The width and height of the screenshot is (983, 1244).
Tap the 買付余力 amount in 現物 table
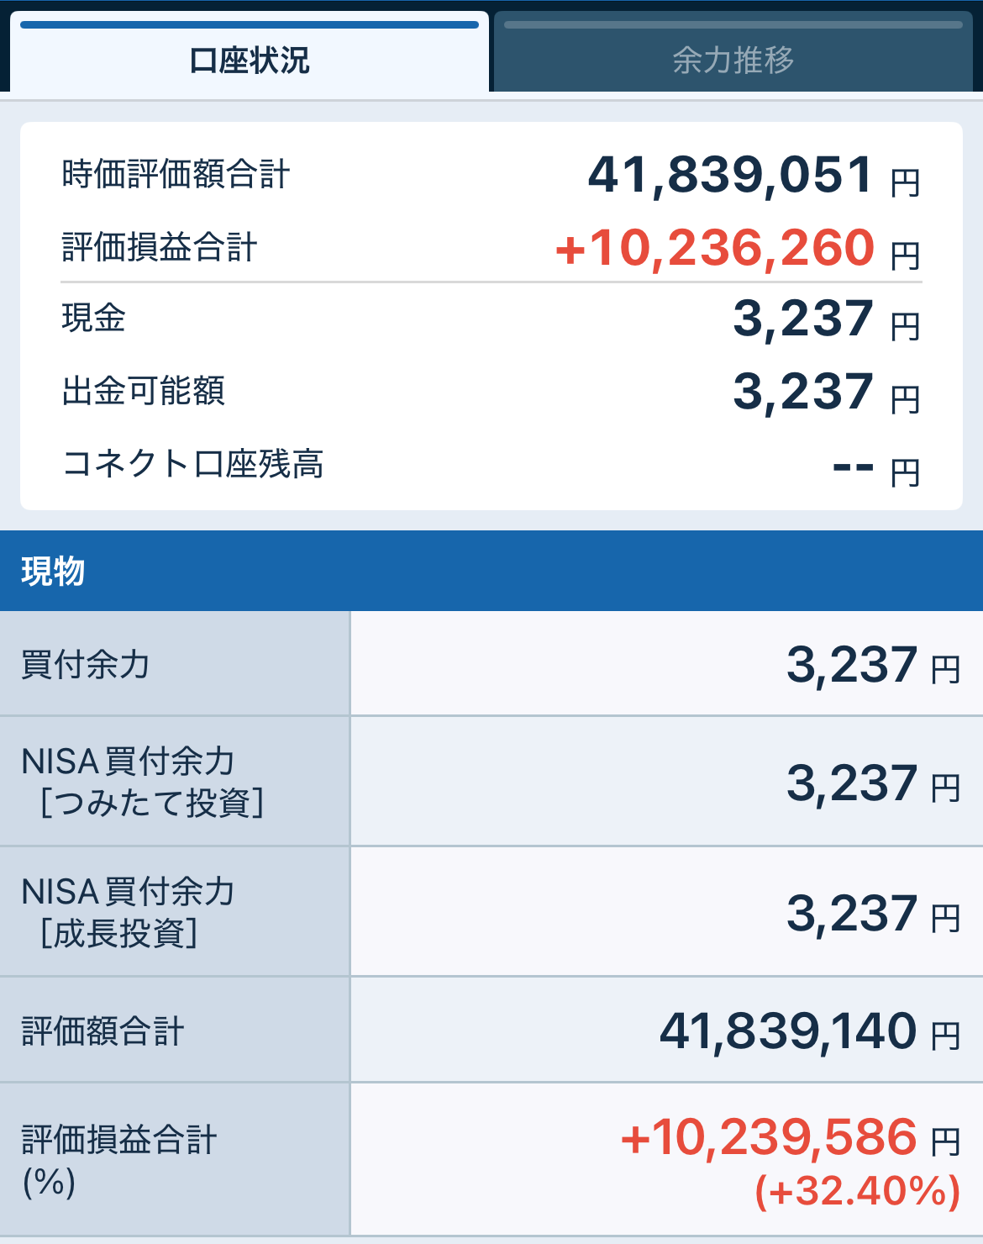click(850, 665)
